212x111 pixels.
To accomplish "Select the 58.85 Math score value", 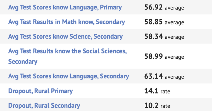I will click(153, 22).
